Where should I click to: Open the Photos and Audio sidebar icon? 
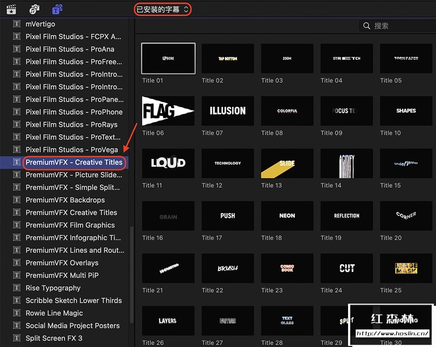tap(34, 9)
